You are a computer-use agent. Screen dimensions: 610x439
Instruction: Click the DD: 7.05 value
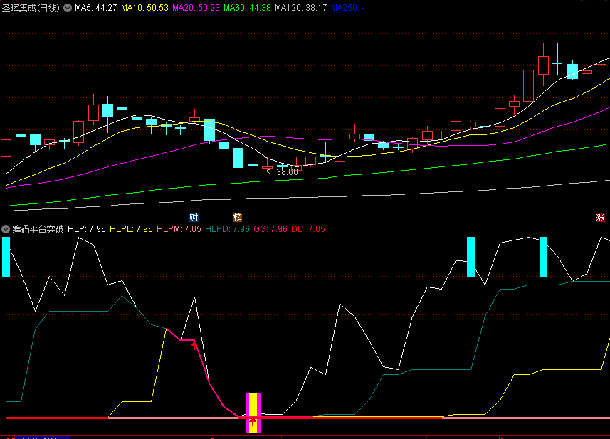click(x=308, y=229)
